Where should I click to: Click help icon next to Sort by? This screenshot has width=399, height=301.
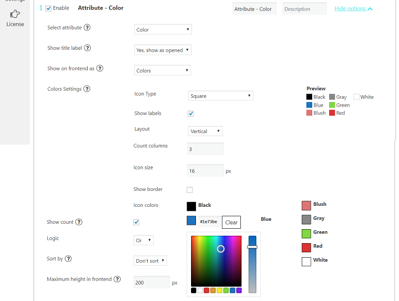point(68,259)
